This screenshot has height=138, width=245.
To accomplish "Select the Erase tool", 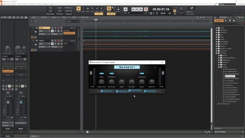I will (x=101, y=8).
